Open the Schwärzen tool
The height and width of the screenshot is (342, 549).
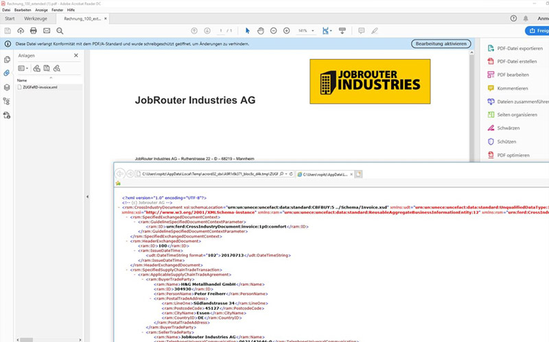(x=504, y=128)
